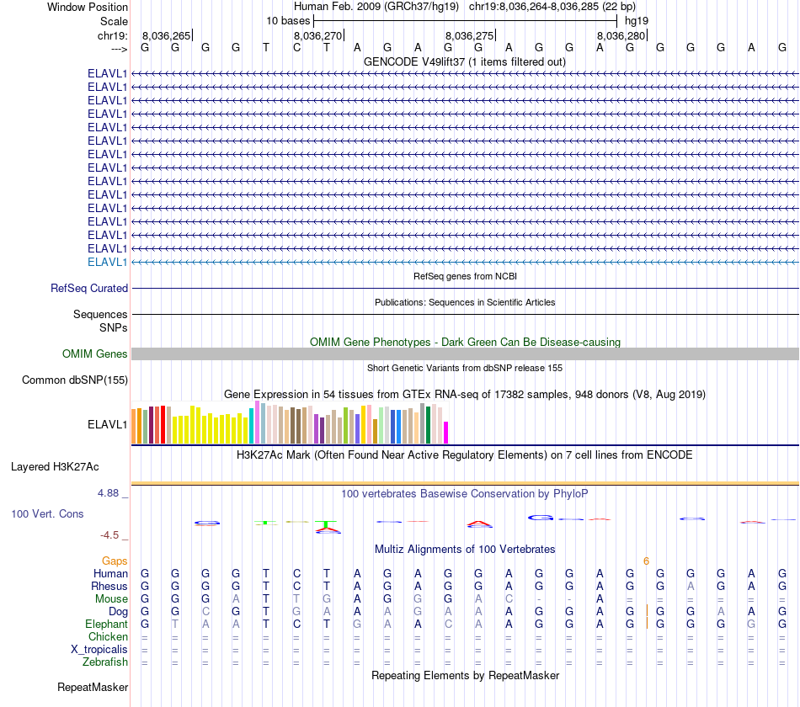Select the Scale label in the left margin
Screen dimensions: 800x707
coord(114,21)
